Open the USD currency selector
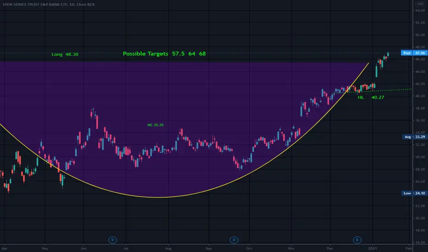The image size is (428, 252). (x=420, y=4)
